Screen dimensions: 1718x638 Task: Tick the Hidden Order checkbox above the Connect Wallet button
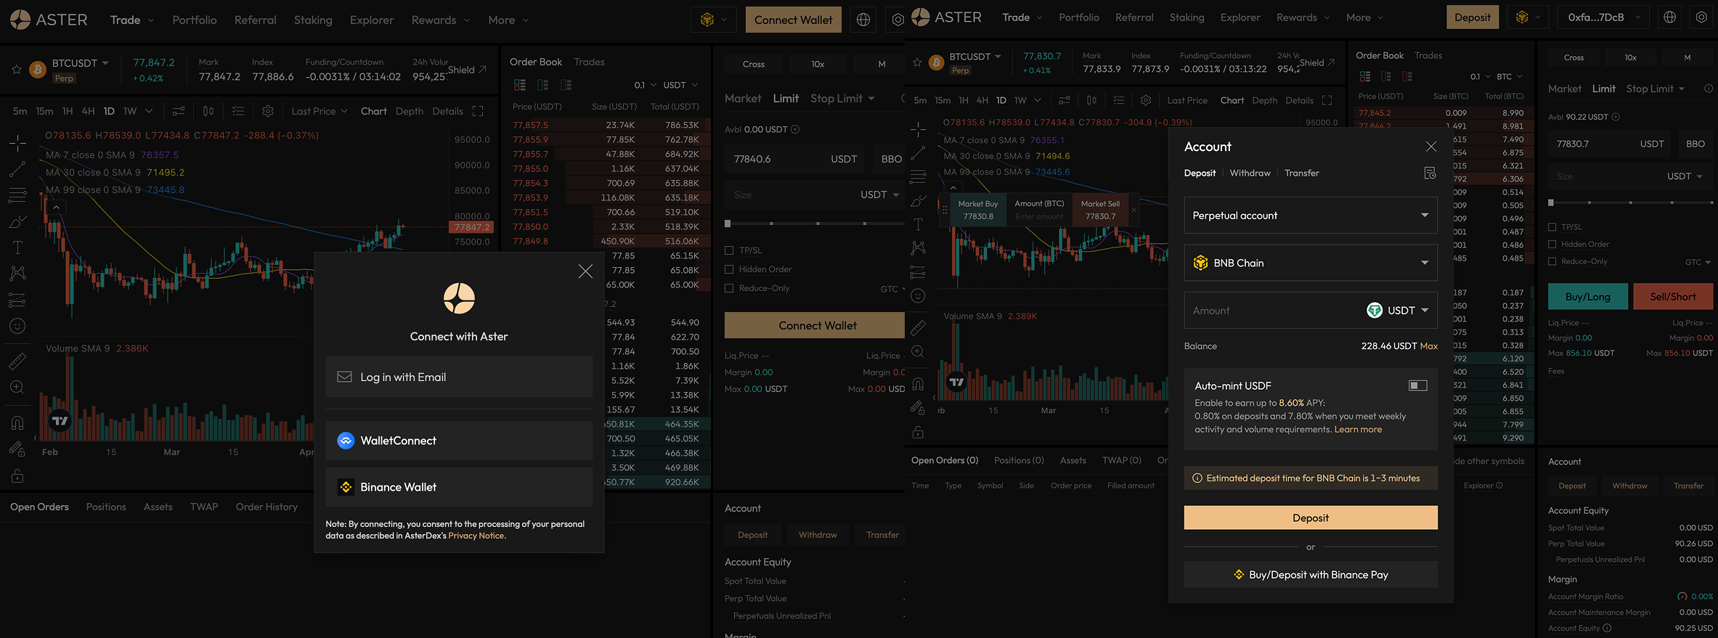pyautogui.click(x=729, y=269)
